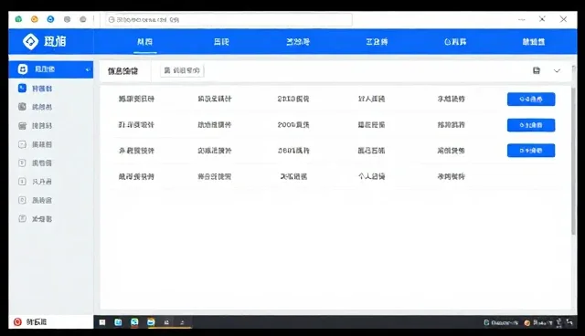Open the third tab in blue navigation bar
This screenshot has width=585, height=336.
coord(298,42)
